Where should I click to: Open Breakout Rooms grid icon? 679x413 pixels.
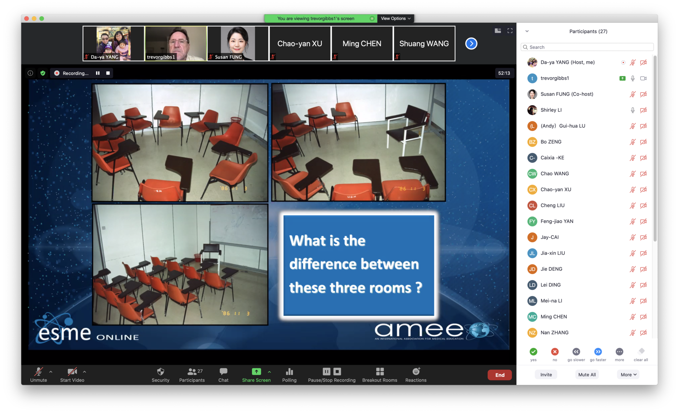(380, 372)
